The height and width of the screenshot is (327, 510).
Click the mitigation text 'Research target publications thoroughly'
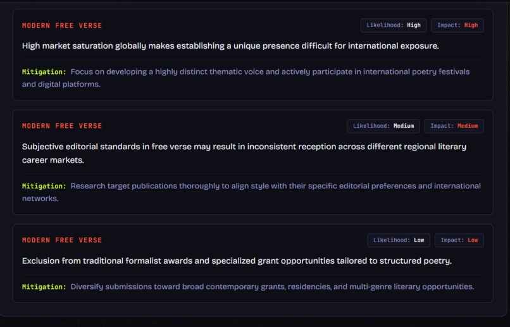coord(145,186)
